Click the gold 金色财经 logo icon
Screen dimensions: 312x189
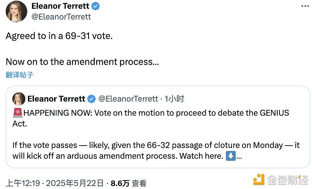tap(259, 180)
